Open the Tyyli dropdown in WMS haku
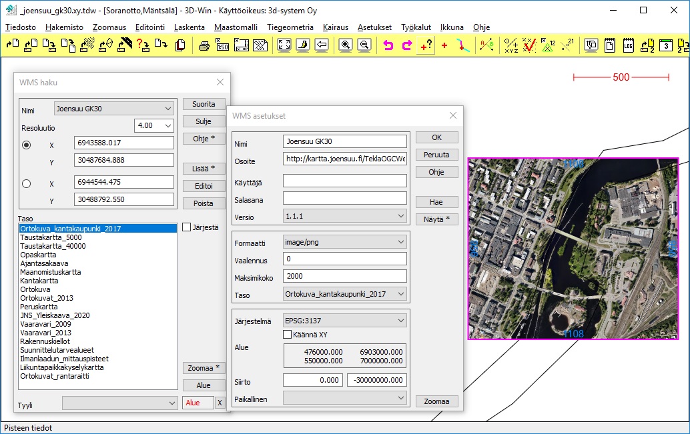Screen dimensions: 690x434 [x=119, y=403]
